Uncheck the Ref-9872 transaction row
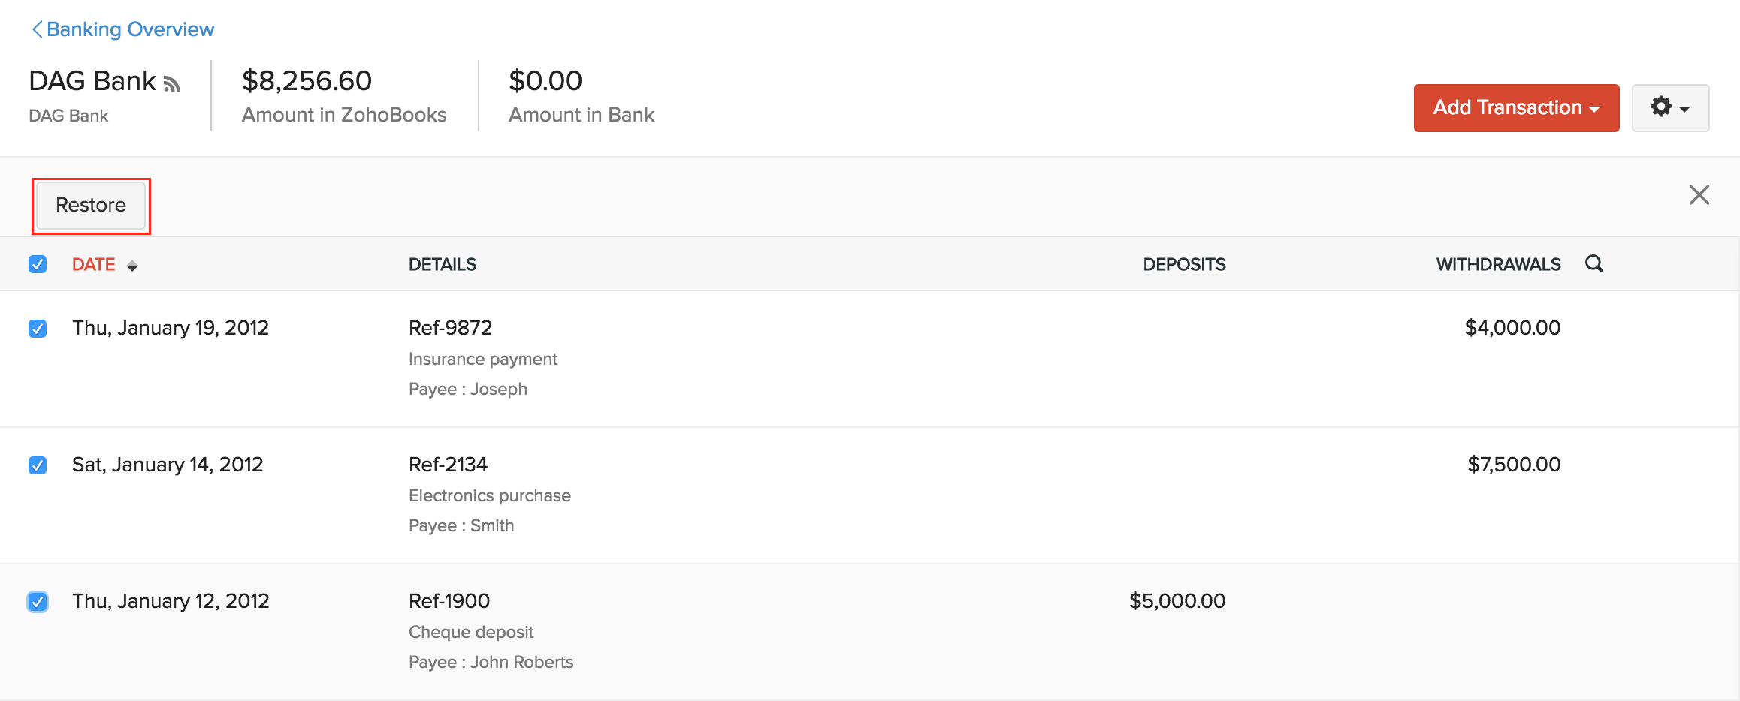The width and height of the screenshot is (1740, 701). click(x=37, y=328)
